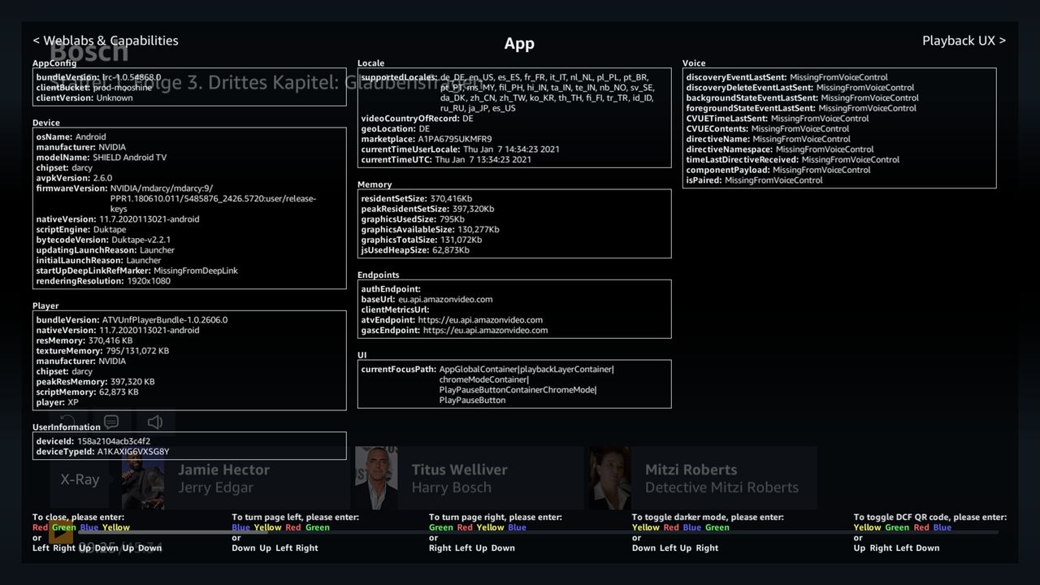Click the name Titus Welliver
Viewport: 1040px width, 585px height.
pos(459,470)
